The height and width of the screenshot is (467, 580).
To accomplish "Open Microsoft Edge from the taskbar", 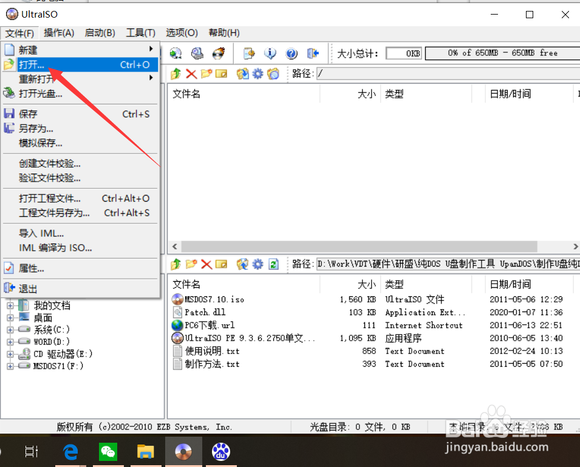I will point(70,451).
